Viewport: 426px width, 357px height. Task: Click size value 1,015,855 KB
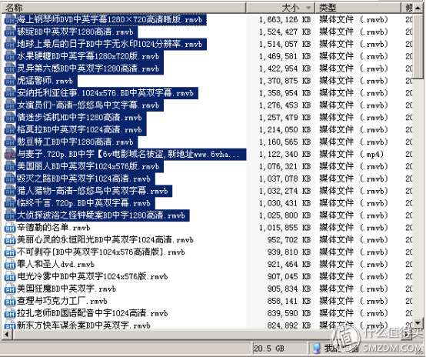coord(285,228)
